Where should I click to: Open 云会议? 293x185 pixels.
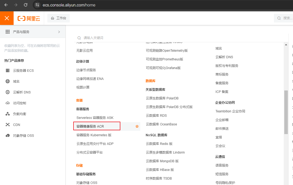tap(220, 146)
